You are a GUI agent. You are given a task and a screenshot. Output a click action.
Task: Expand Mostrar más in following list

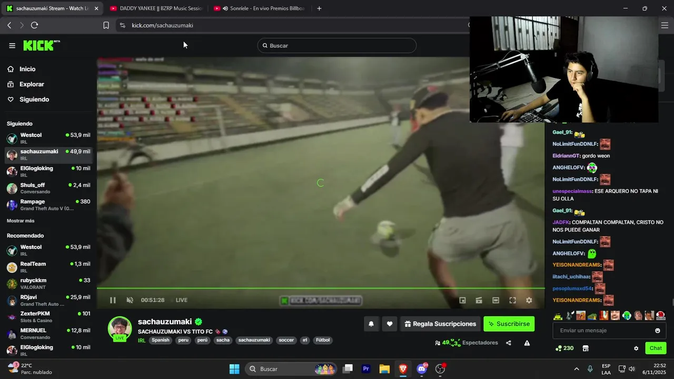pos(21,221)
